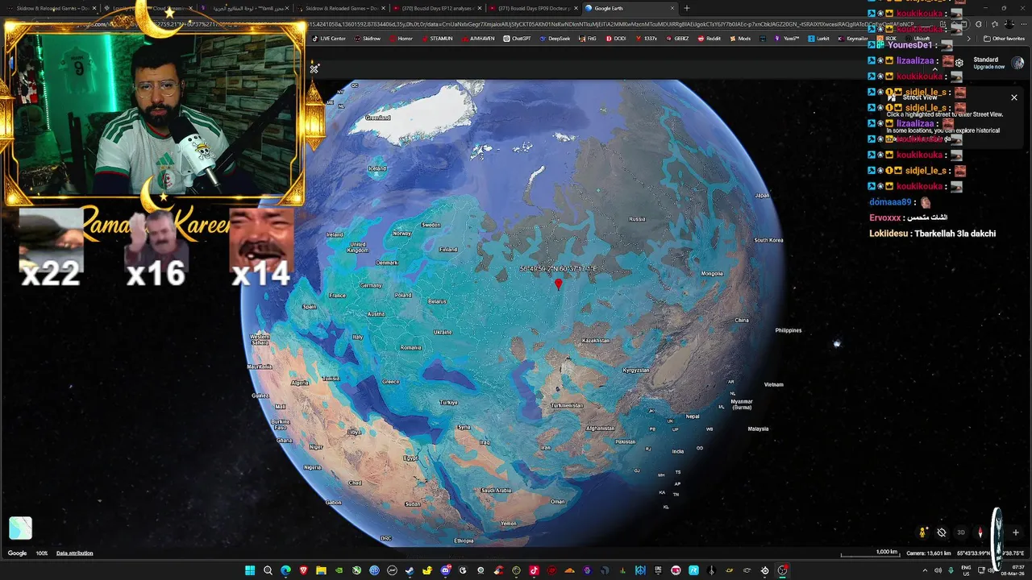The width and height of the screenshot is (1032, 580).
Task: Open the LIVE Center bookmark
Action: click(329, 39)
